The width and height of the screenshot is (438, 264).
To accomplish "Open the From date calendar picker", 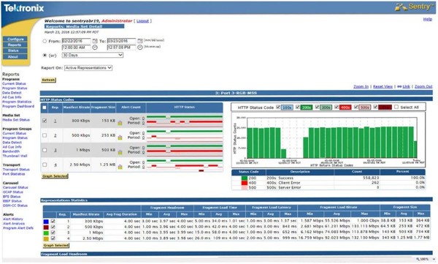I will point(95,41).
